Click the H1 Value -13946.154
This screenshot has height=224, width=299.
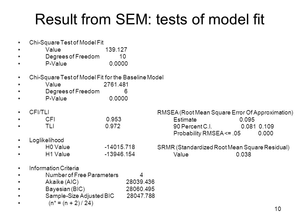pos(120,154)
